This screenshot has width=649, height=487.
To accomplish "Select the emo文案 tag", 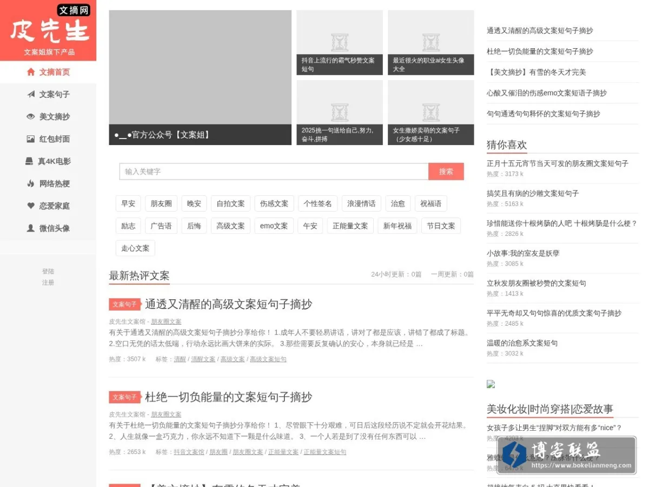I will [274, 226].
